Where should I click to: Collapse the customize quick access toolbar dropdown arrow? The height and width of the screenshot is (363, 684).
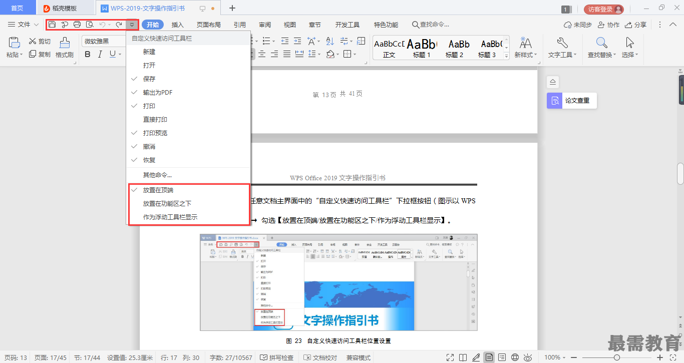click(132, 25)
